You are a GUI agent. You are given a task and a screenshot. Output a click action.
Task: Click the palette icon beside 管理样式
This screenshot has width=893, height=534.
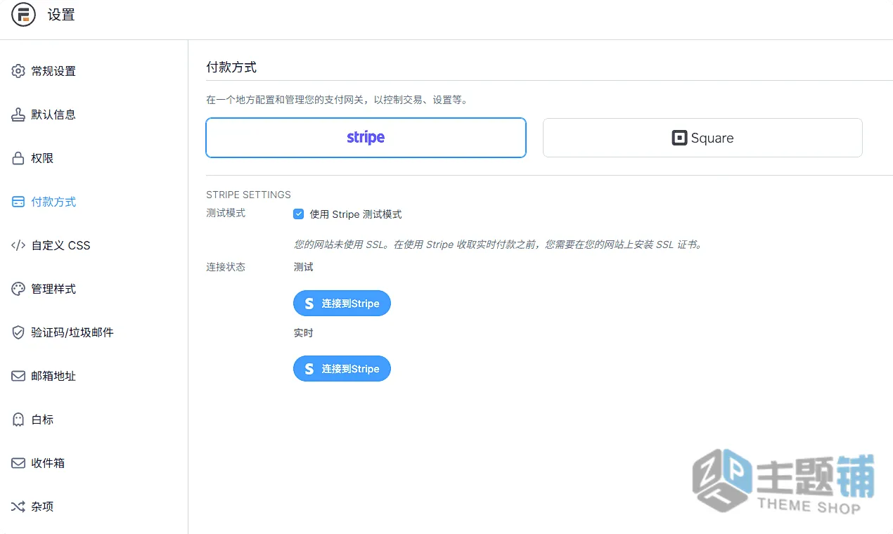(18, 289)
